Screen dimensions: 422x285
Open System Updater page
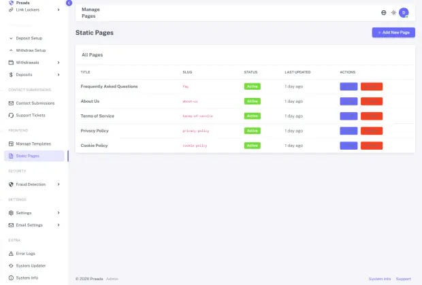(34, 266)
